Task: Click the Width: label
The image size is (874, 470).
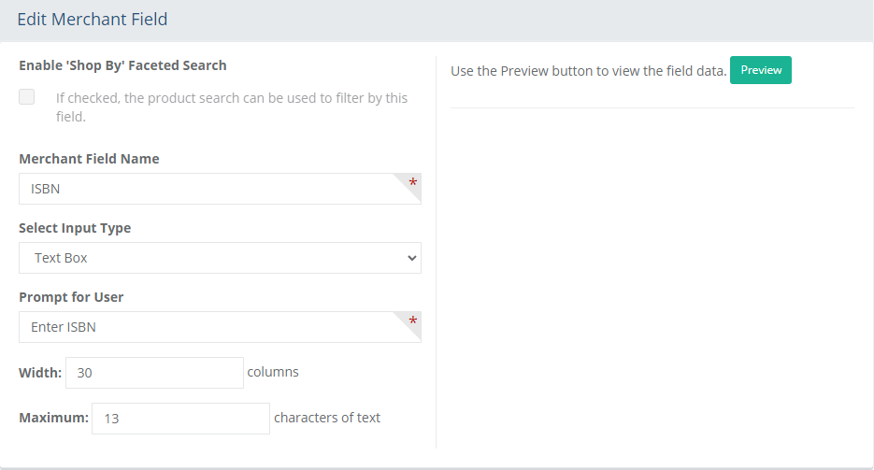Action: point(40,373)
